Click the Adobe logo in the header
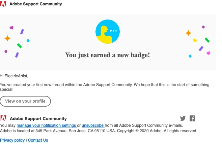Viewport: 222px width, 149px height. coord(3,4)
